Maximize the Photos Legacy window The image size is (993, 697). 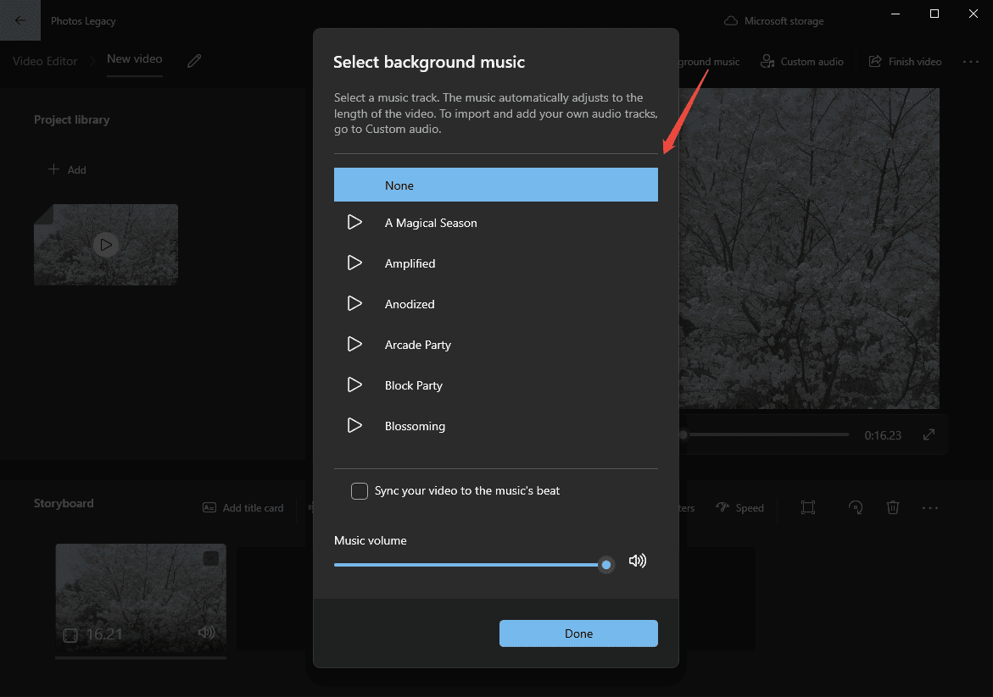coord(934,14)
